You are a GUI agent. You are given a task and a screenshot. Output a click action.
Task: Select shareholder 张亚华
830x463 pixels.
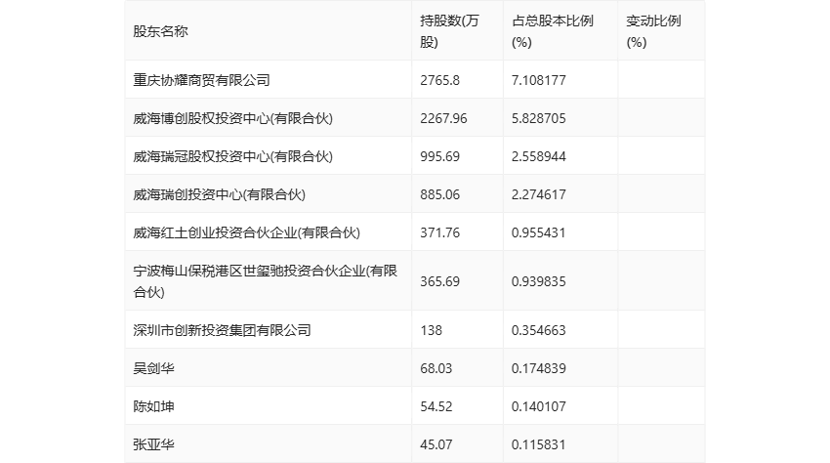tap(153, 444)
